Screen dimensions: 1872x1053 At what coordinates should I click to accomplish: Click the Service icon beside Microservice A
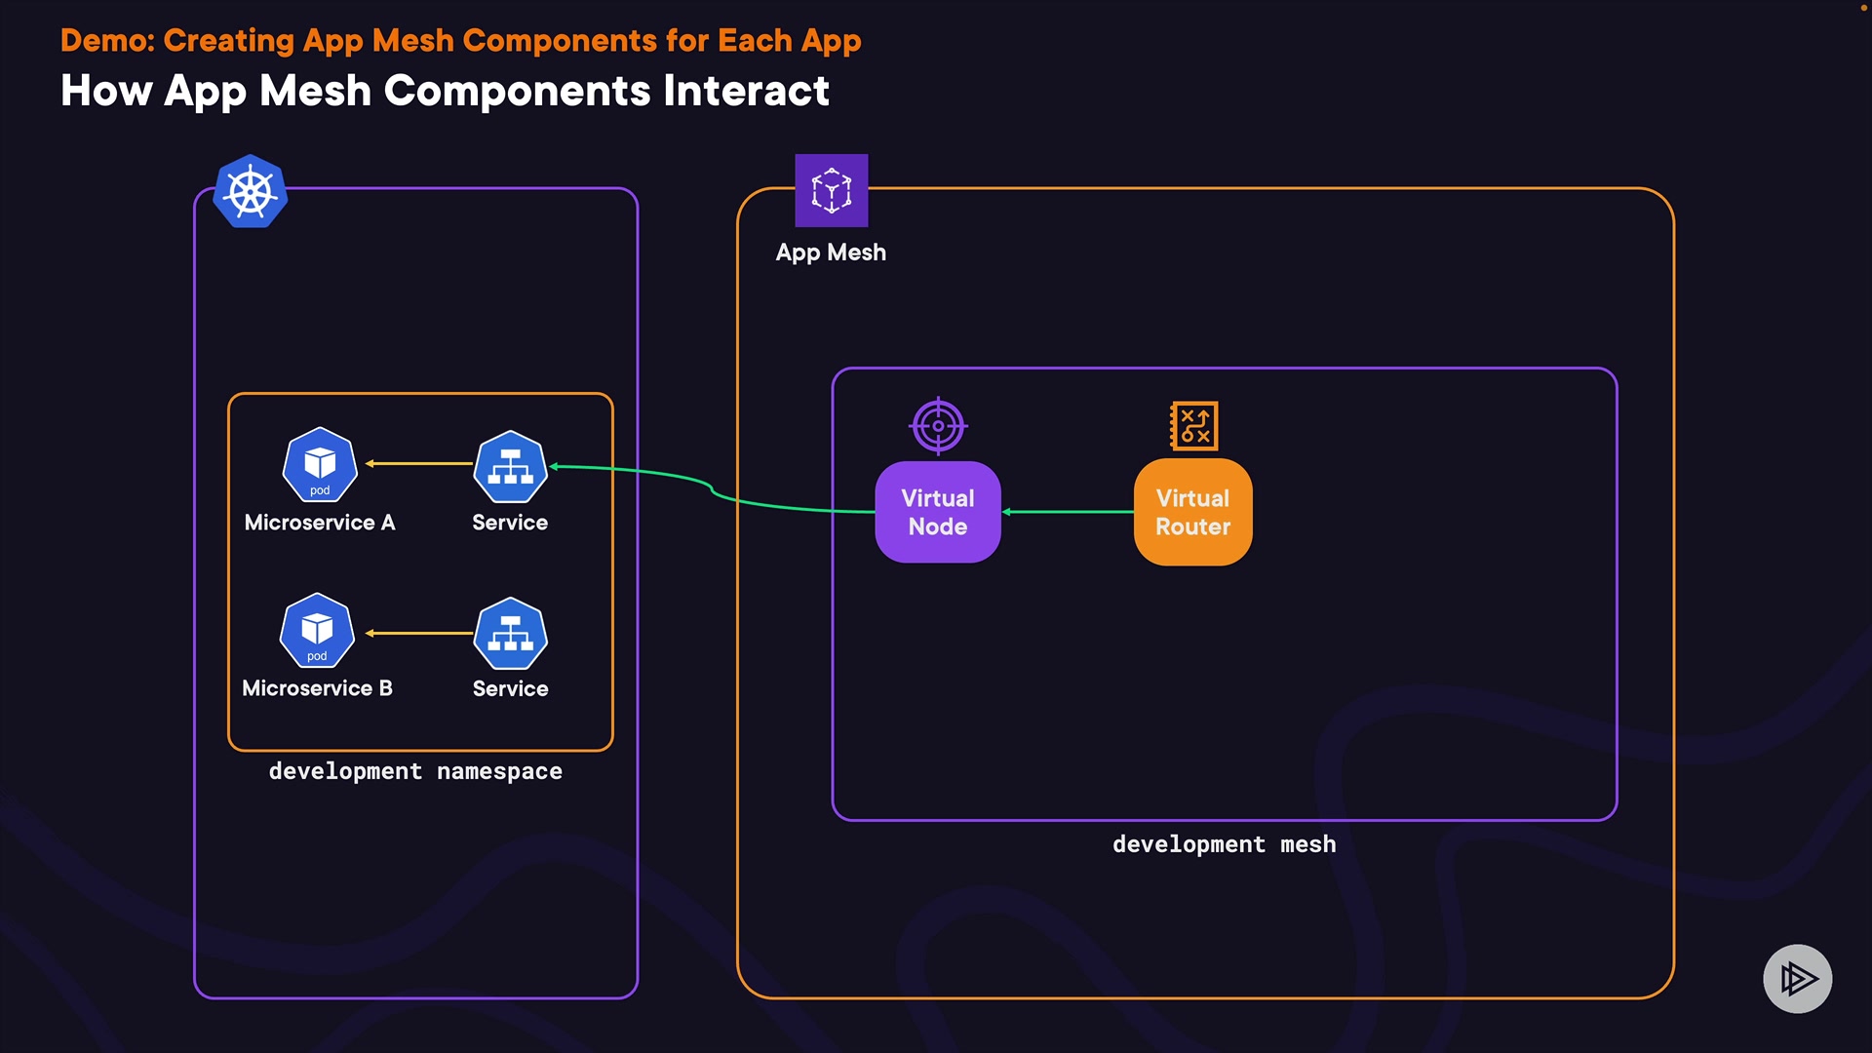tap(510, 466)
